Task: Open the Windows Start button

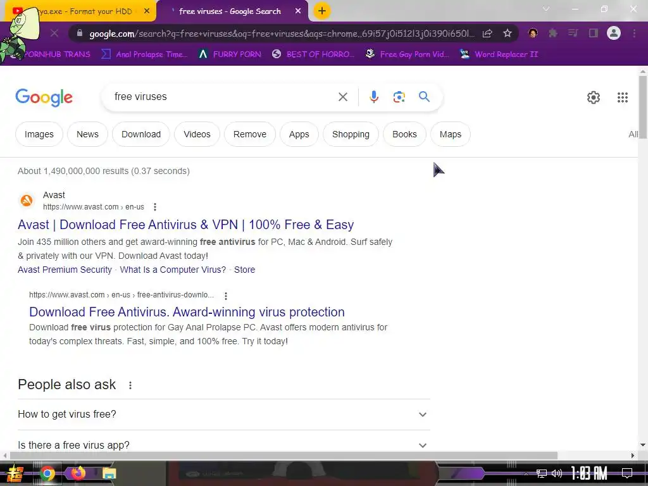Action: coord(15,473)
